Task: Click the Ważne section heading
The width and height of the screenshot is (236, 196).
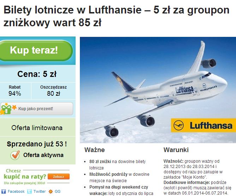Action: [x=95, y=150]
